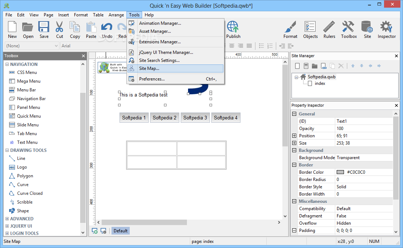403x248 pixels.
Task: Select the Polygon tool
Action: click(x=25, y=176)
